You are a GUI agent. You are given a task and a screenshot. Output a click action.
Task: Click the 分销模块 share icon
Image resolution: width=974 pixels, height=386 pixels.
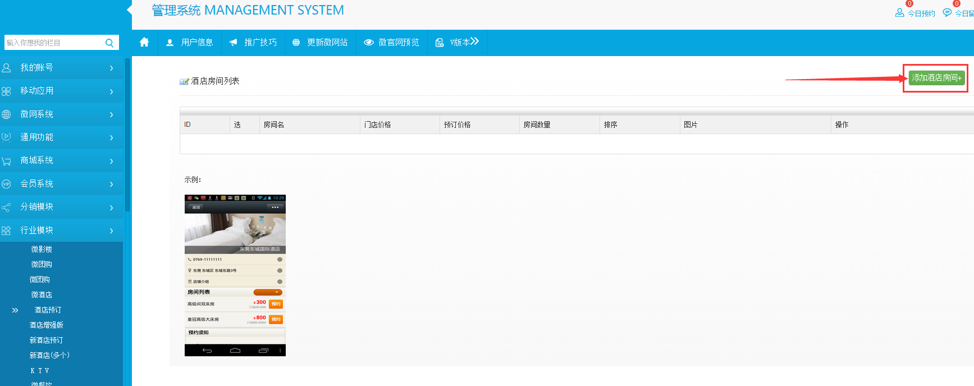[7, 208]
